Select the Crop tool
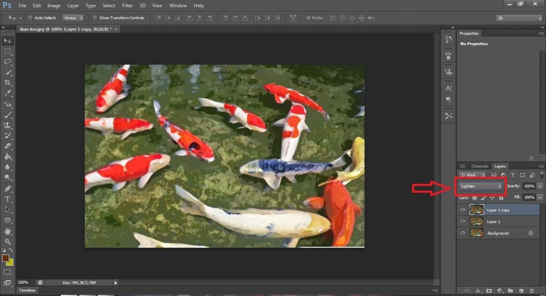Screen dimensions: 546x296 7,83
